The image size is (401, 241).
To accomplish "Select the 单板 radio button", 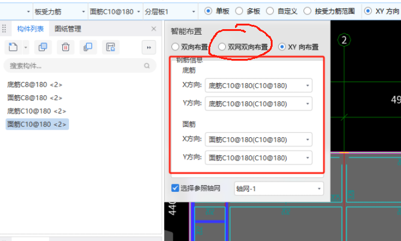I will tap(208, 11).
